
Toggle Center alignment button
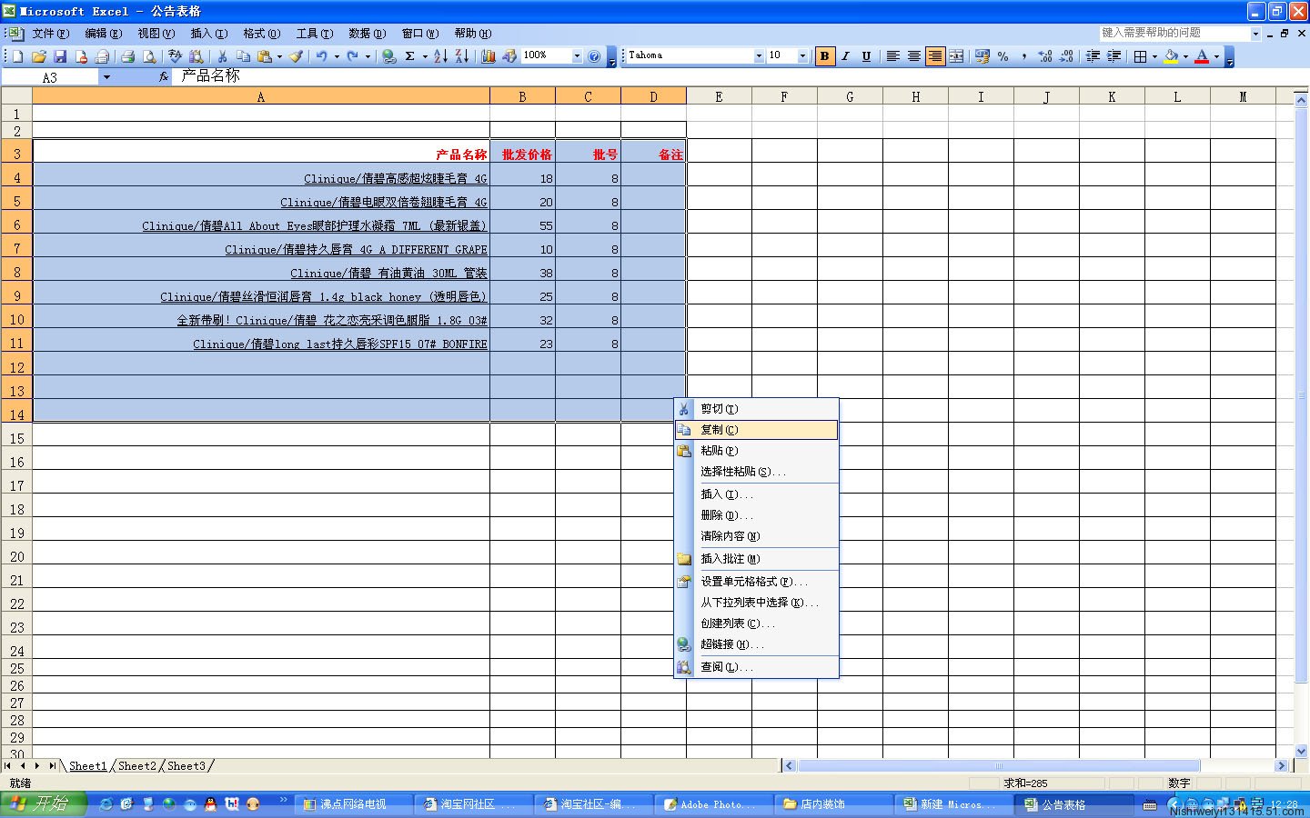(913, 56)
